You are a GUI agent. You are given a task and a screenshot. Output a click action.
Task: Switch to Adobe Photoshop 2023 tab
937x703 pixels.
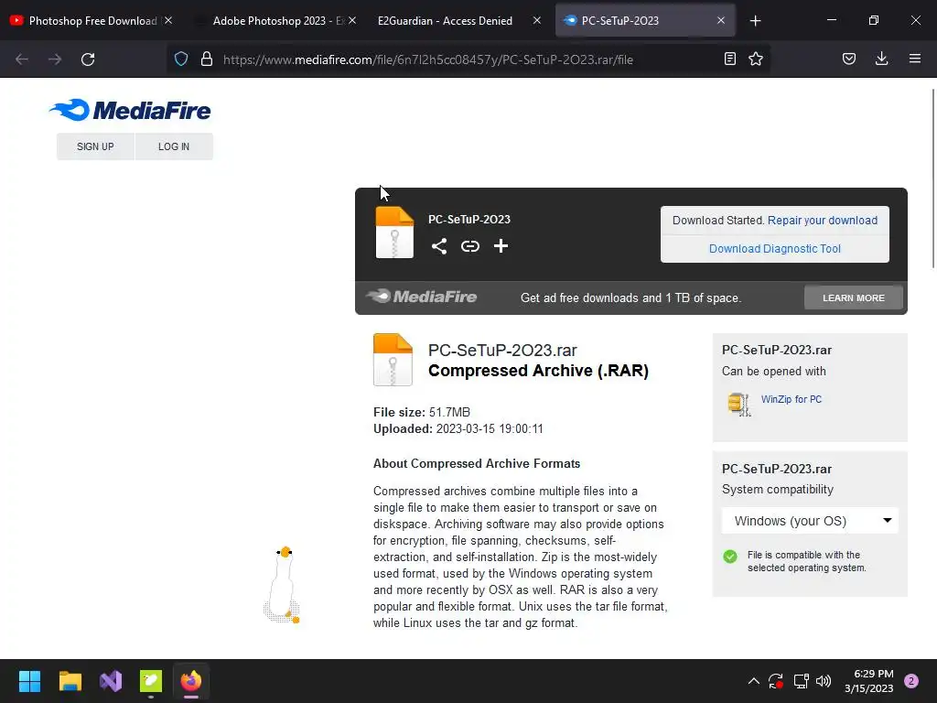278,21
